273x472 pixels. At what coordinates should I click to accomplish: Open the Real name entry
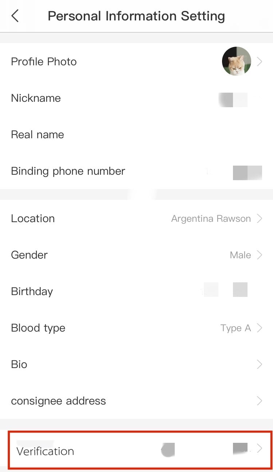(37, 135)
